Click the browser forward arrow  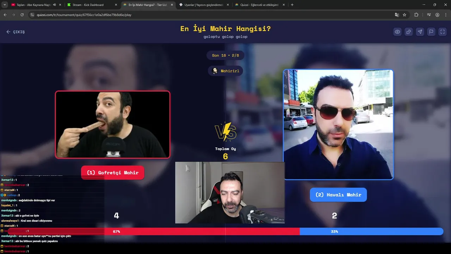pyautogui.click(x=14, y=15)
